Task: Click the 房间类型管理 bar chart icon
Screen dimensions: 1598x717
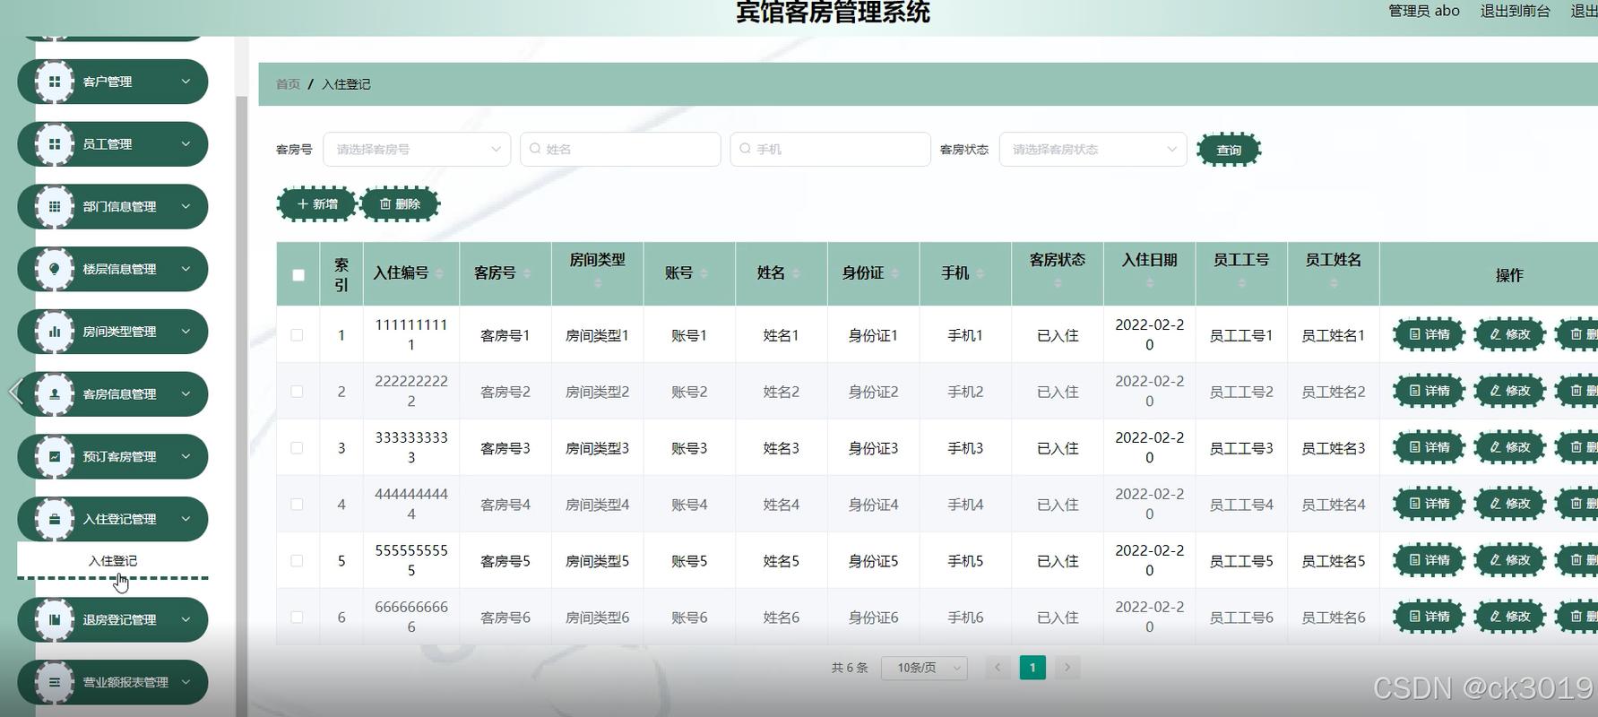Action: point(55,332)
